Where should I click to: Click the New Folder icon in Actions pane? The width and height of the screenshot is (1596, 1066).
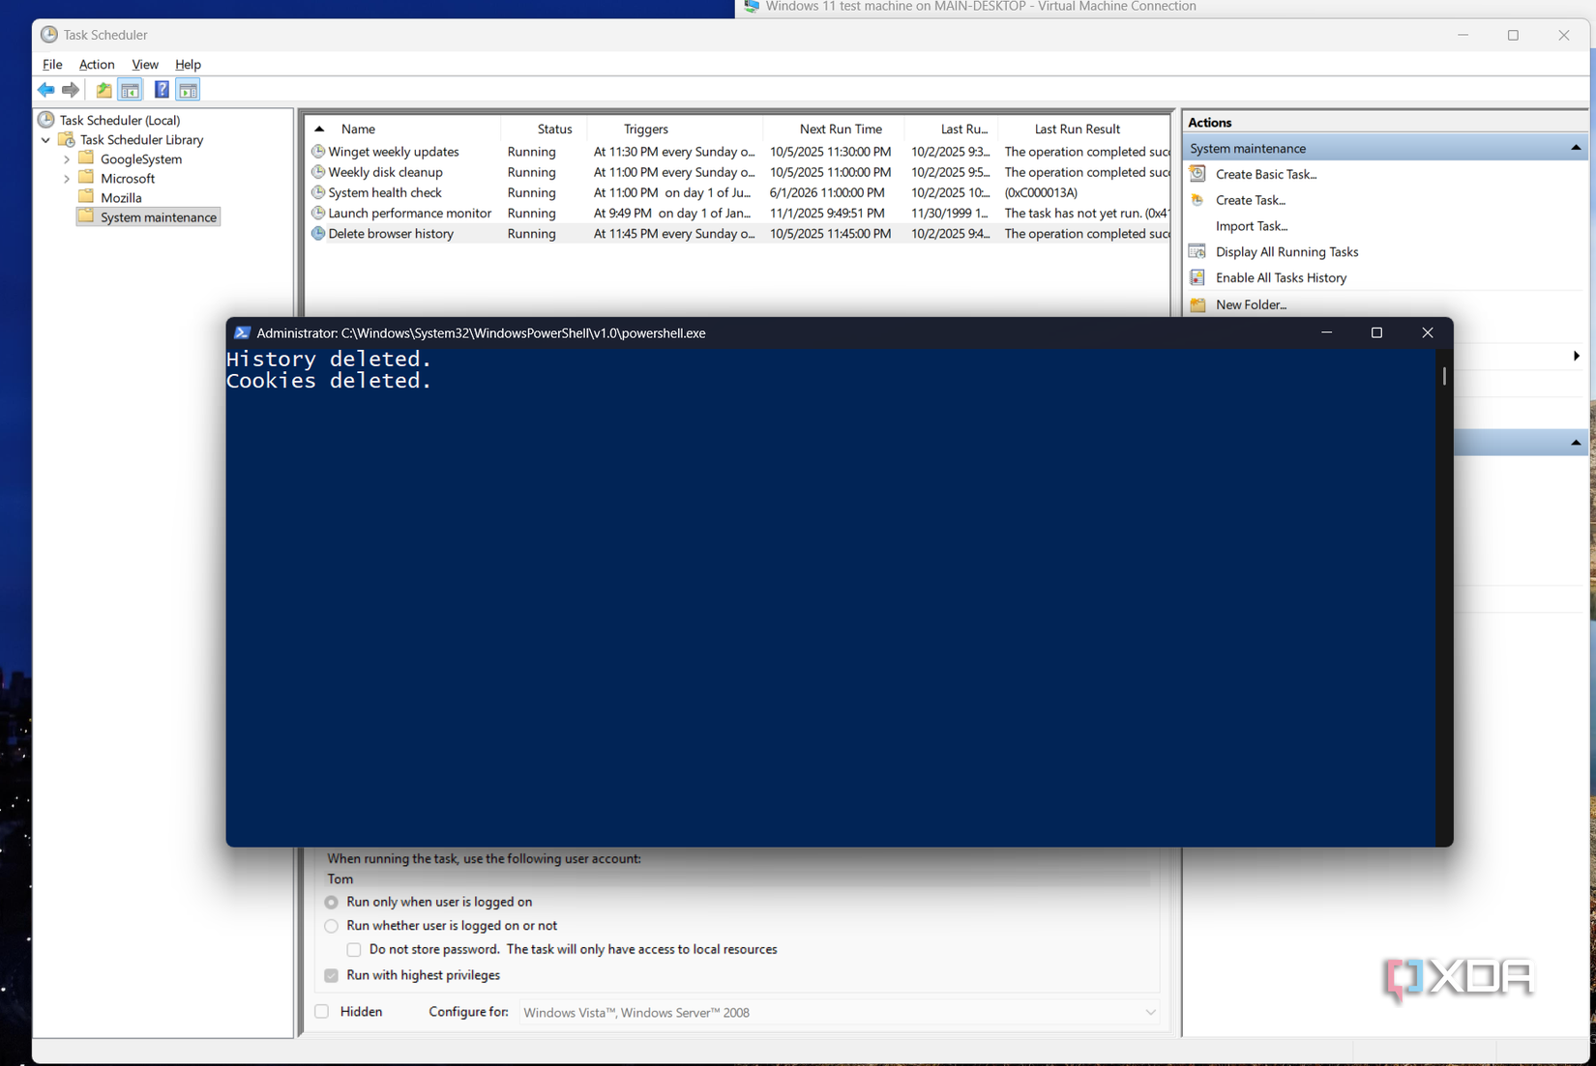coord(1197,304)
